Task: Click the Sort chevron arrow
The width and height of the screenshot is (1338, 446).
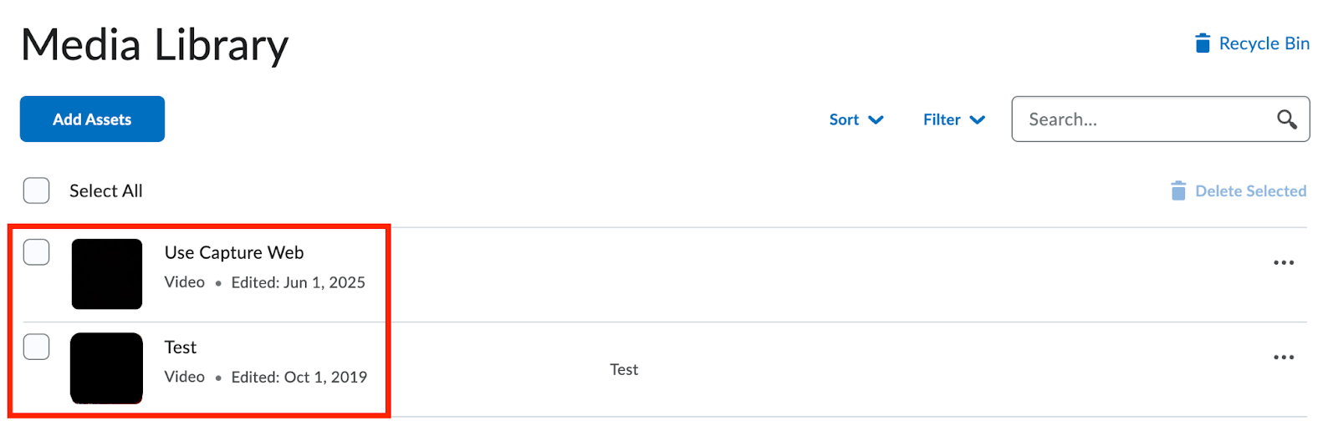Action: coord(876,119)
